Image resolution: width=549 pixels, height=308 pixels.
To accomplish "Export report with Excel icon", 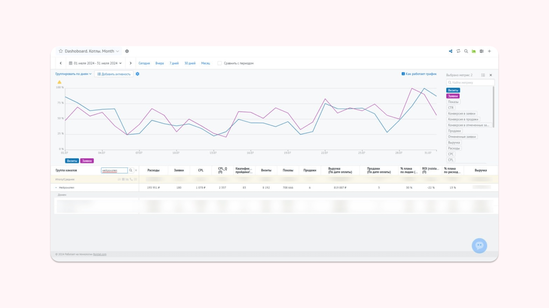I will point(482,51).
